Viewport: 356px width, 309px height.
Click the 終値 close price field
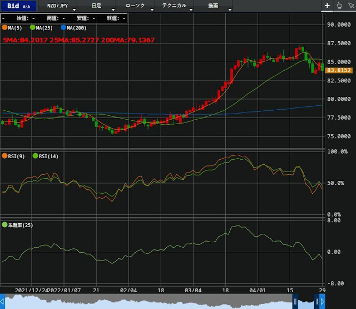click(116, 18)
